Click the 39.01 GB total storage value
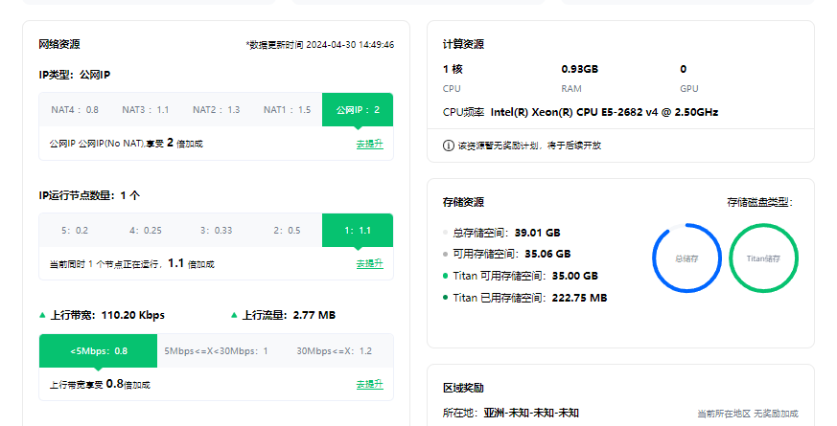 (538, 233)
